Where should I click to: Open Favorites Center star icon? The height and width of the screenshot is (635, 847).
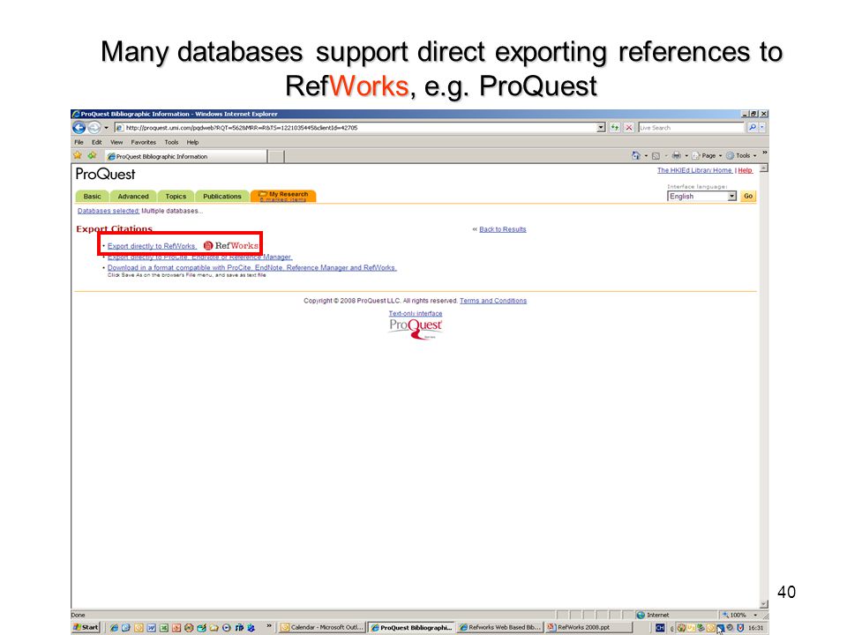(x=78, y=155)
